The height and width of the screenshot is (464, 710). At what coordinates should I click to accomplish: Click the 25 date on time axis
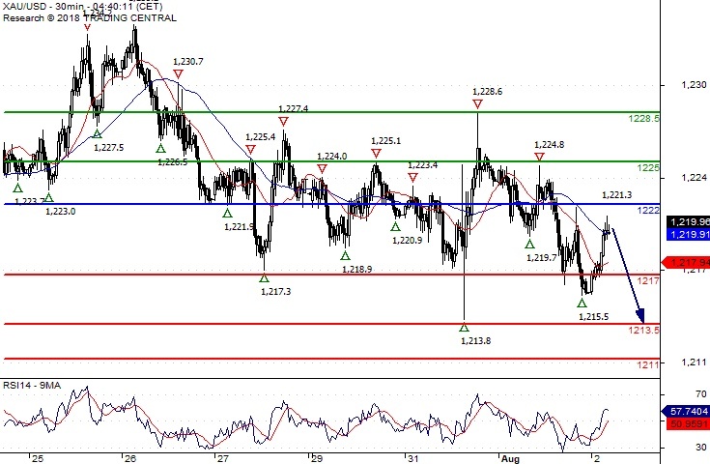pyautogui.click(x=38, y=459)
